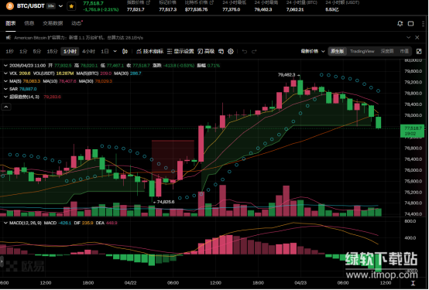Image resolution: width=429 pixels, height=290 pixels.
Task: Open 技术指标 technical indicators
Action: pos(149,51)
